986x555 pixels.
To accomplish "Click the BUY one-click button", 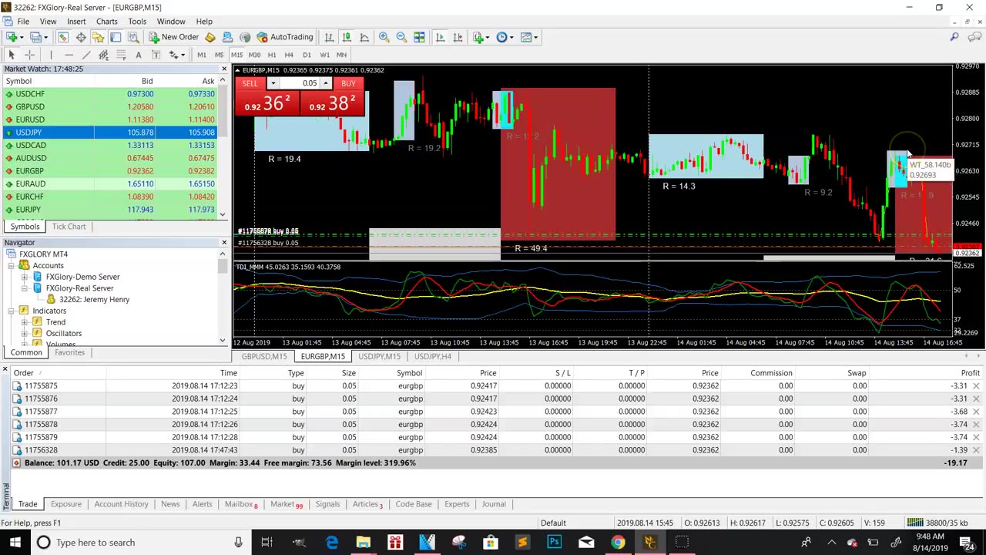I will (x=348, y=83).
